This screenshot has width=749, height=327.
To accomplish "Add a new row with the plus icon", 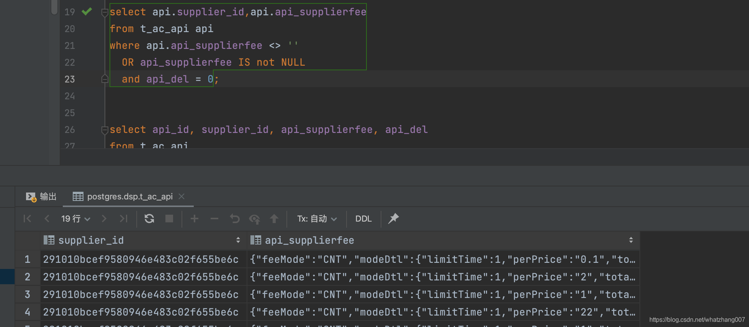I will click(x=195, y=219).
